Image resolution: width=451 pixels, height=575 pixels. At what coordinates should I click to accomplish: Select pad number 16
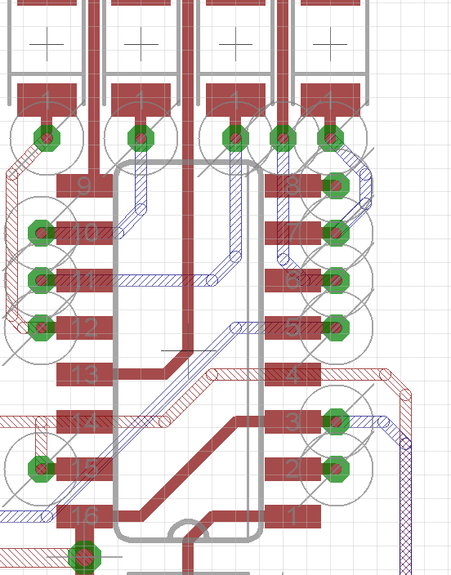tap(84, 516)
